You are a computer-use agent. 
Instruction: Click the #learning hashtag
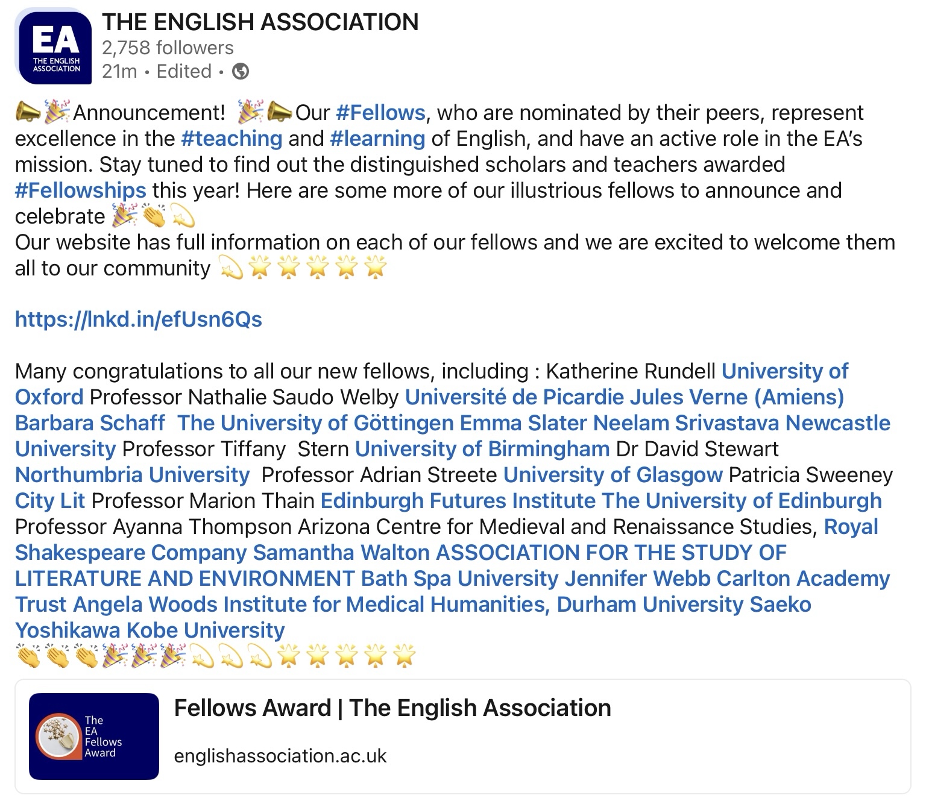pyautogui.click(x=377, y=139)
